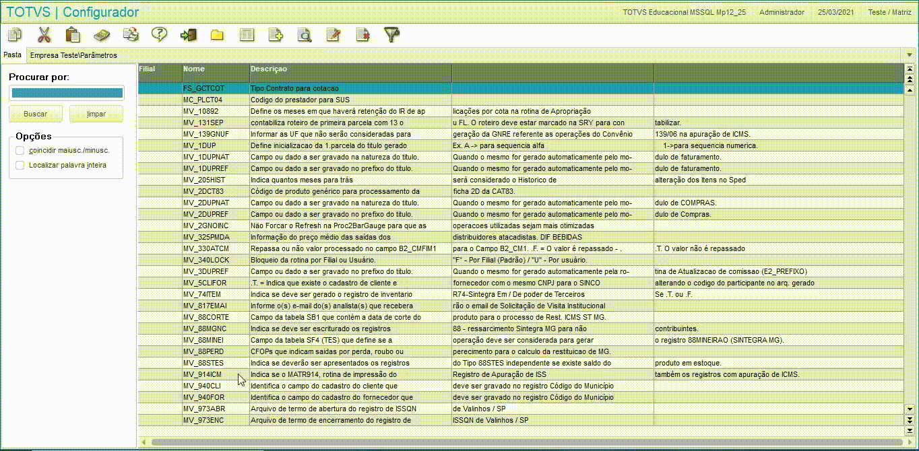The width and height of the screenshot is (919, 451).
Task: Select the MC_PLCT04 parameter row
Action: (520, 100)
